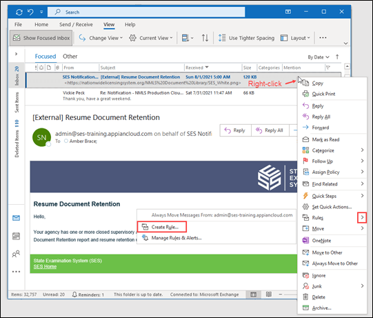Select Copy from context menu
373x318 pixels.
point(332,83)
